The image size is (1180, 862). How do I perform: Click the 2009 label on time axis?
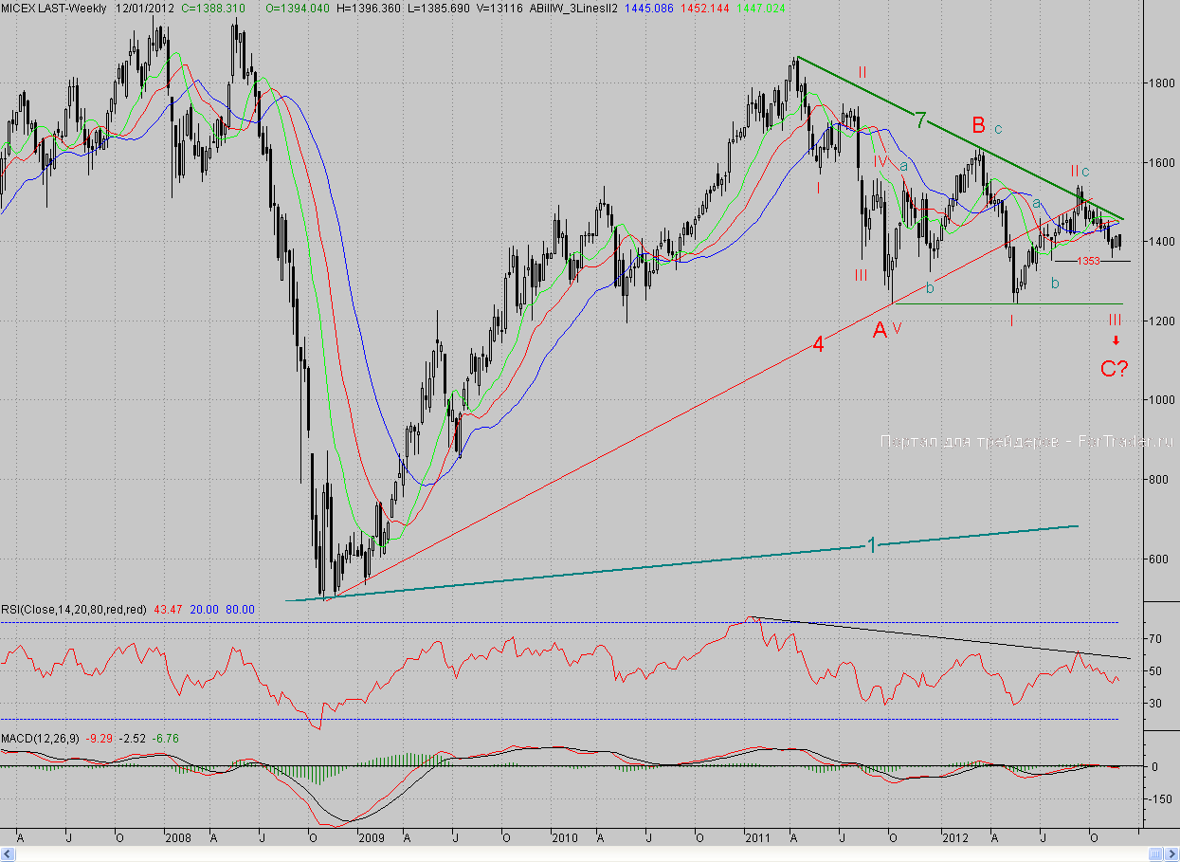point(370,838)
